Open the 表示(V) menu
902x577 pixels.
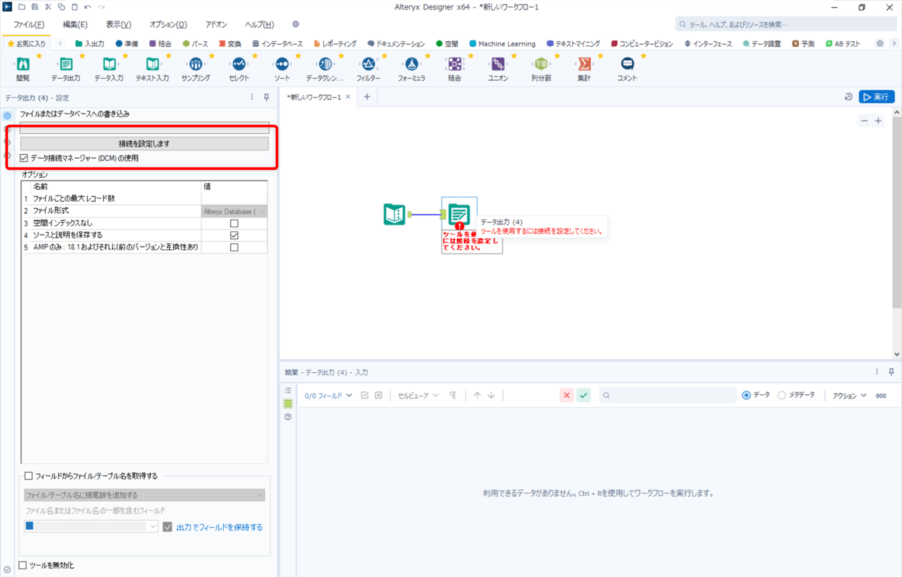(119, 24)
